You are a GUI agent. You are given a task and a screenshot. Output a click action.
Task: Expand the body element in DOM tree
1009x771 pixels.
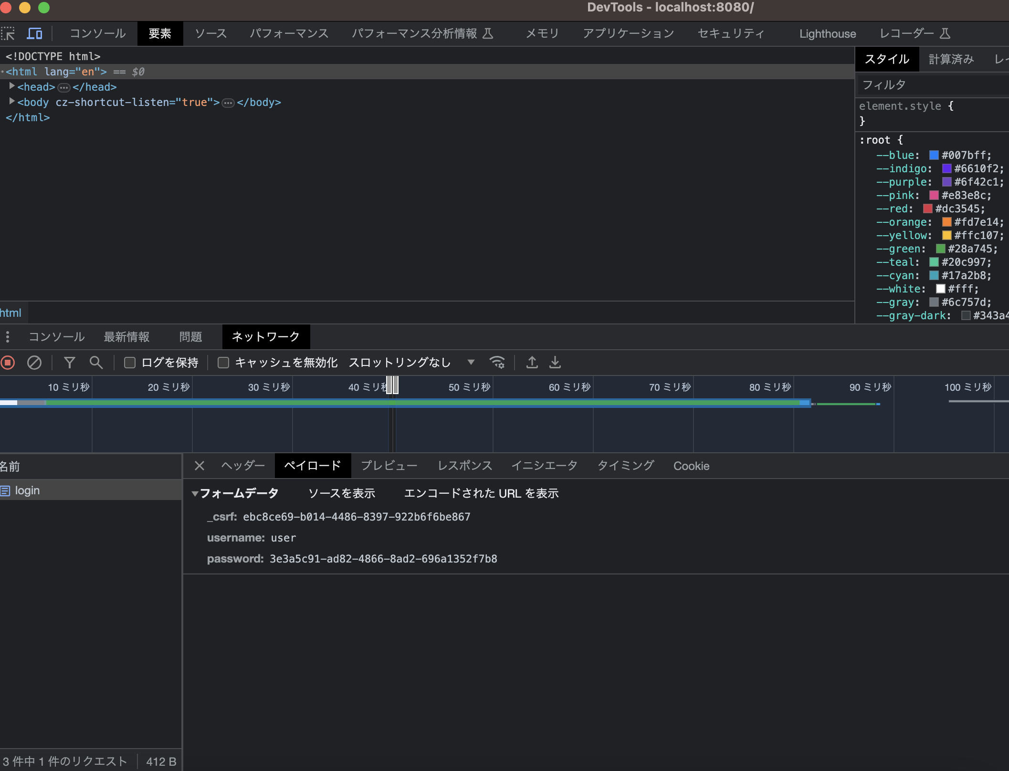pos(12,102)
